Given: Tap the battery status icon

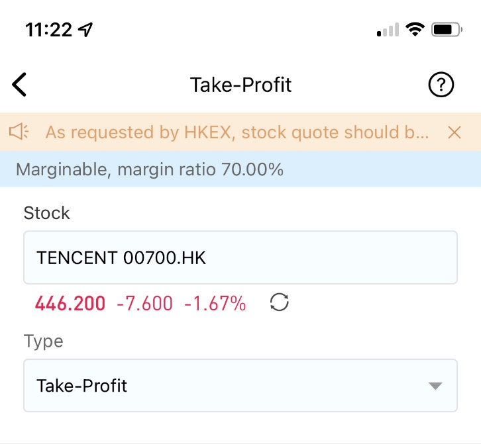Looking at the screenshot, I should tap(447, 30).
